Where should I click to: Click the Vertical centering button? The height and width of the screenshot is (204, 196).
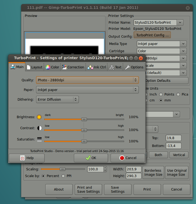click(179, 155)
